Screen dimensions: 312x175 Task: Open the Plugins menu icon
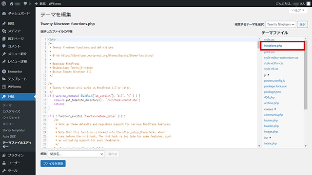(4, 156)
